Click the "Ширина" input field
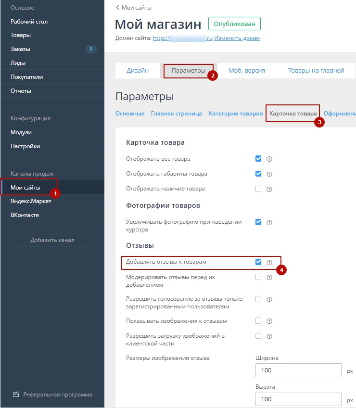 coord(298,370)
